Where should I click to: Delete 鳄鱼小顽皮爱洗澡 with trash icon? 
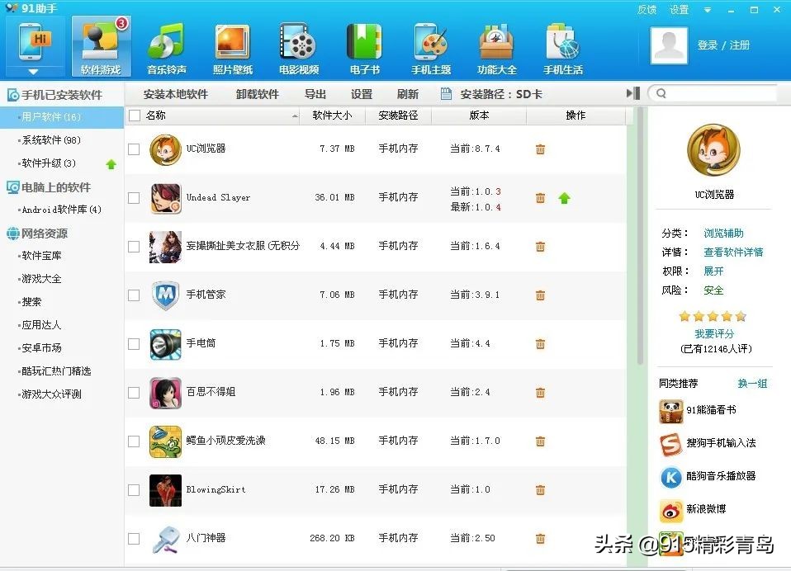540,441
